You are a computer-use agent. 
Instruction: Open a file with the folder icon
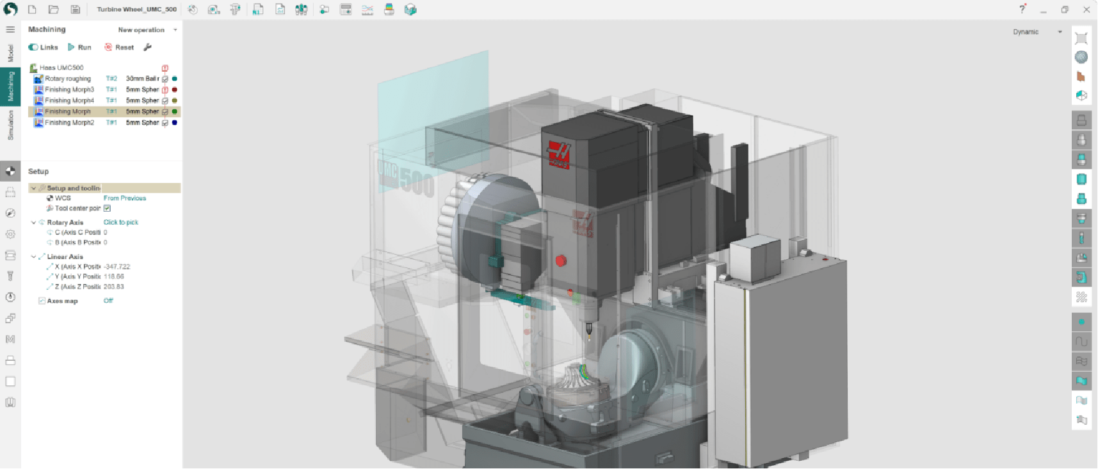point(54,10)
